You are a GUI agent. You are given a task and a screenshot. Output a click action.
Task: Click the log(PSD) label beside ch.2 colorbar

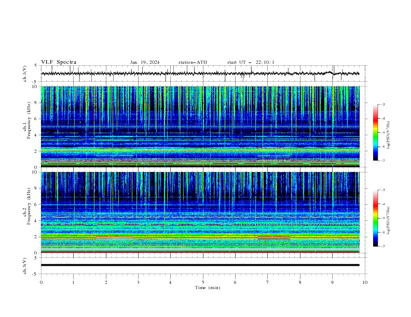(389, 221)
